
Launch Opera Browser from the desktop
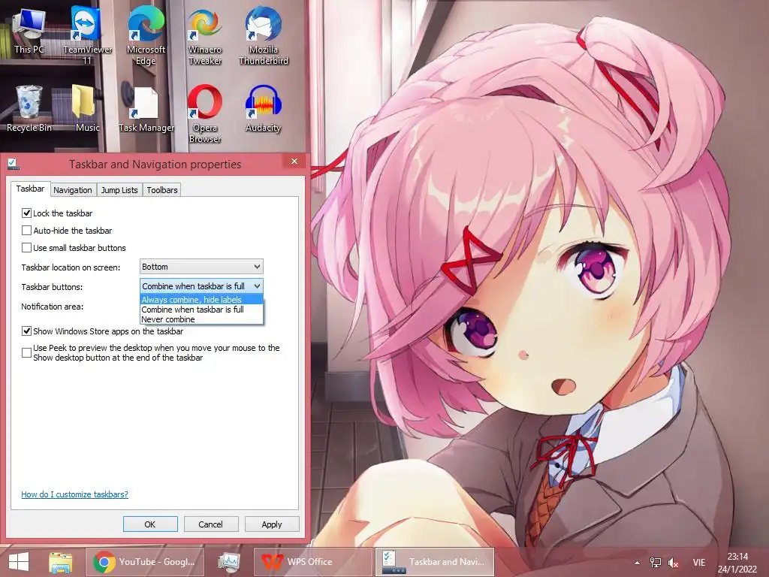click(x=205, y=114)
